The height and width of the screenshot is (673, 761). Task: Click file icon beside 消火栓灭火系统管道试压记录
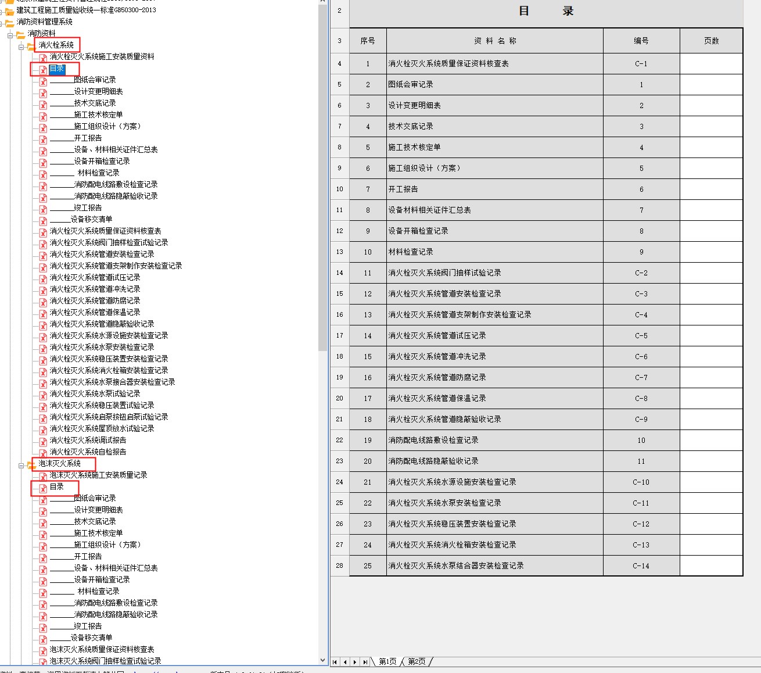tap(43, 278)
